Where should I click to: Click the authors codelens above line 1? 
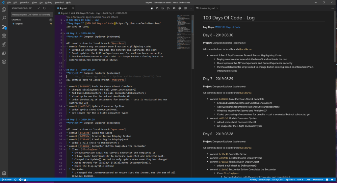click(92, 17)
